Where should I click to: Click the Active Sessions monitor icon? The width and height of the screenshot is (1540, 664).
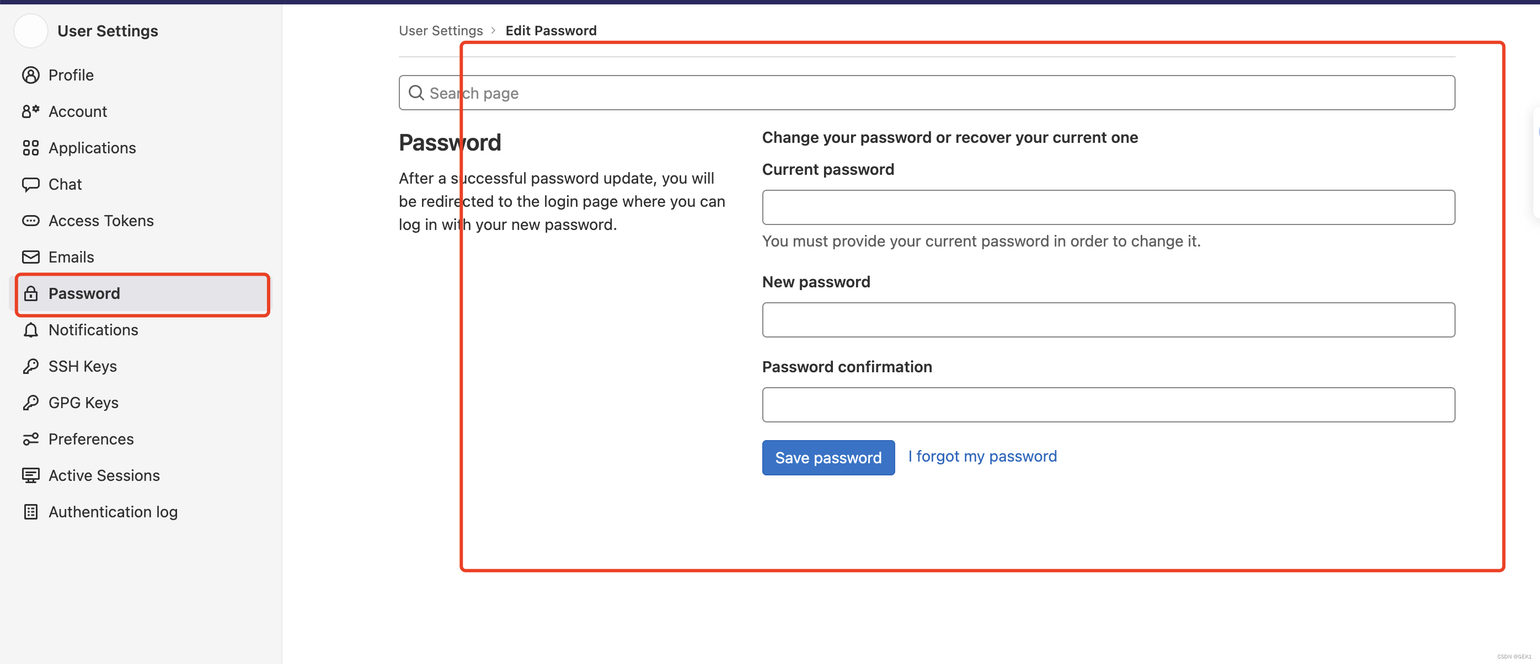coord(30,476)
